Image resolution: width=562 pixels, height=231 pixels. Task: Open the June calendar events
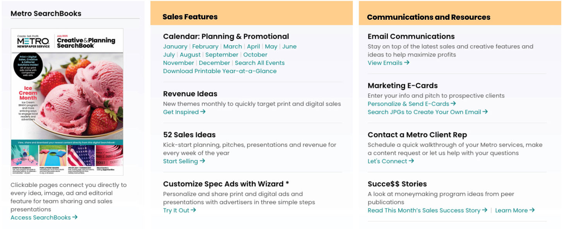(x=289, y=46)
